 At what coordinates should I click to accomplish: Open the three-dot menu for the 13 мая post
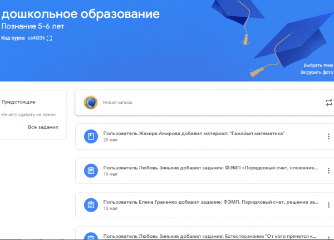pos(328,204)
